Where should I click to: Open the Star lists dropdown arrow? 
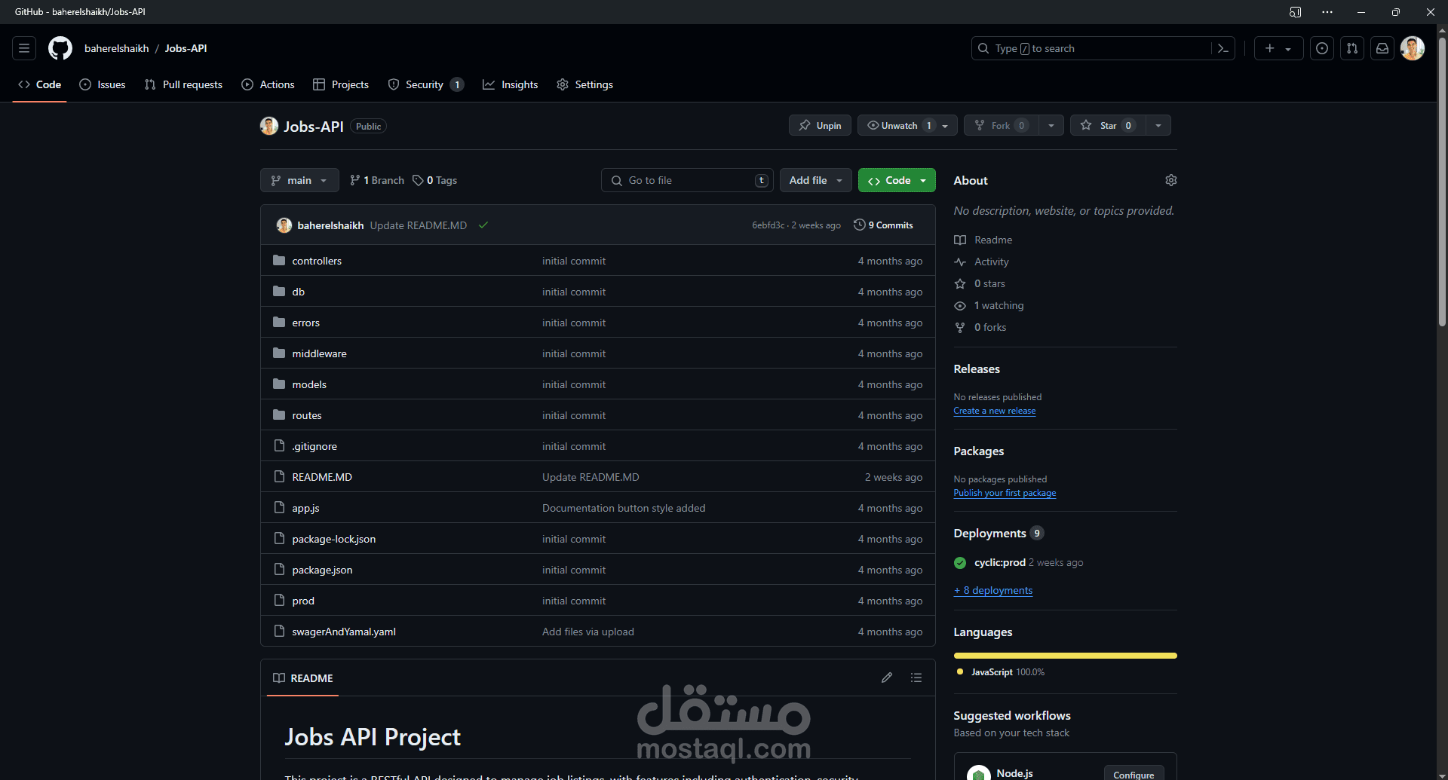1158,125
